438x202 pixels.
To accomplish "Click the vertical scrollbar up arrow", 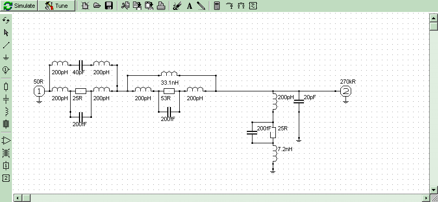I will pyautogui.click(x=433, y=18).
